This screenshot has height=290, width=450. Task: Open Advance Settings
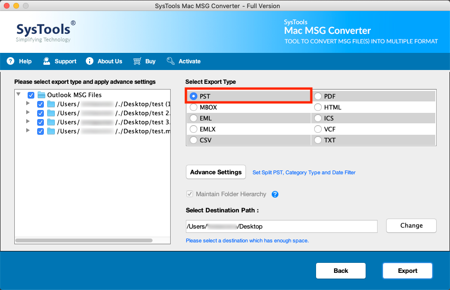[216, 172]
